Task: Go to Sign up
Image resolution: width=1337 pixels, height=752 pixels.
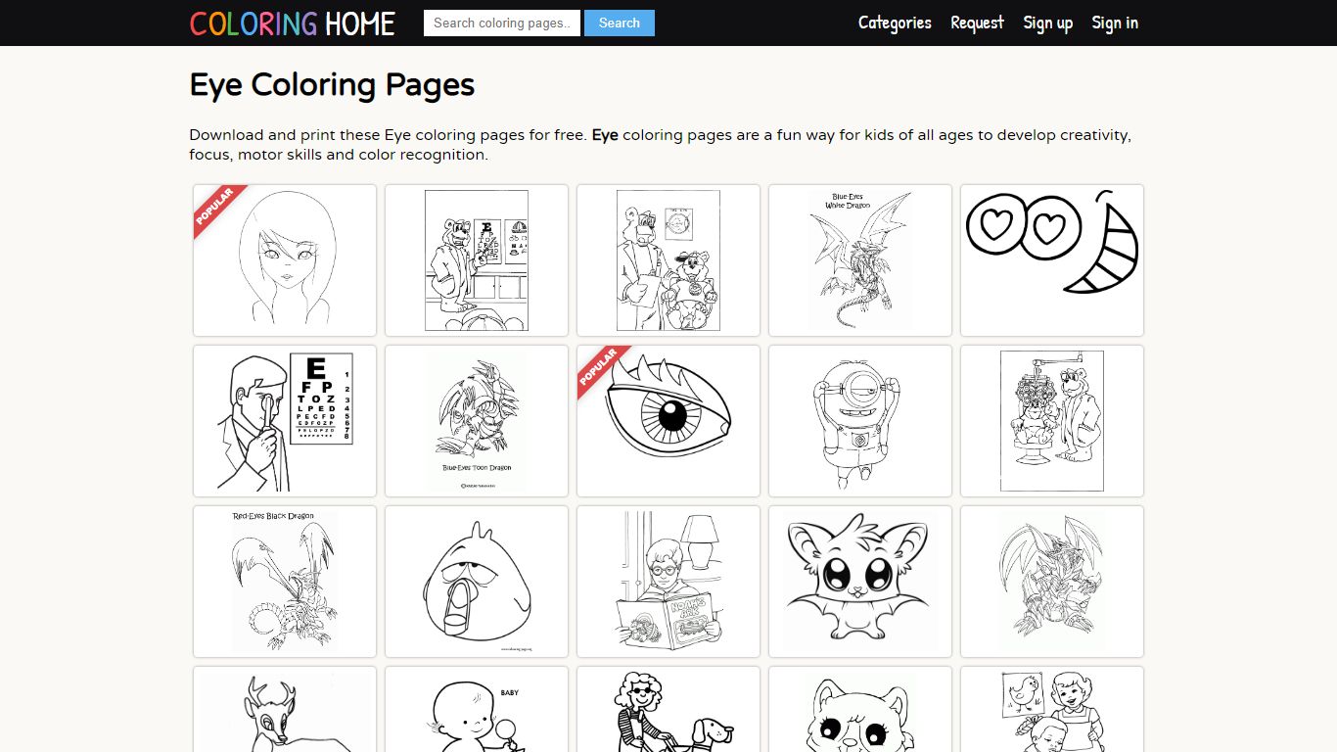Action: click(x=1048, y=23)
